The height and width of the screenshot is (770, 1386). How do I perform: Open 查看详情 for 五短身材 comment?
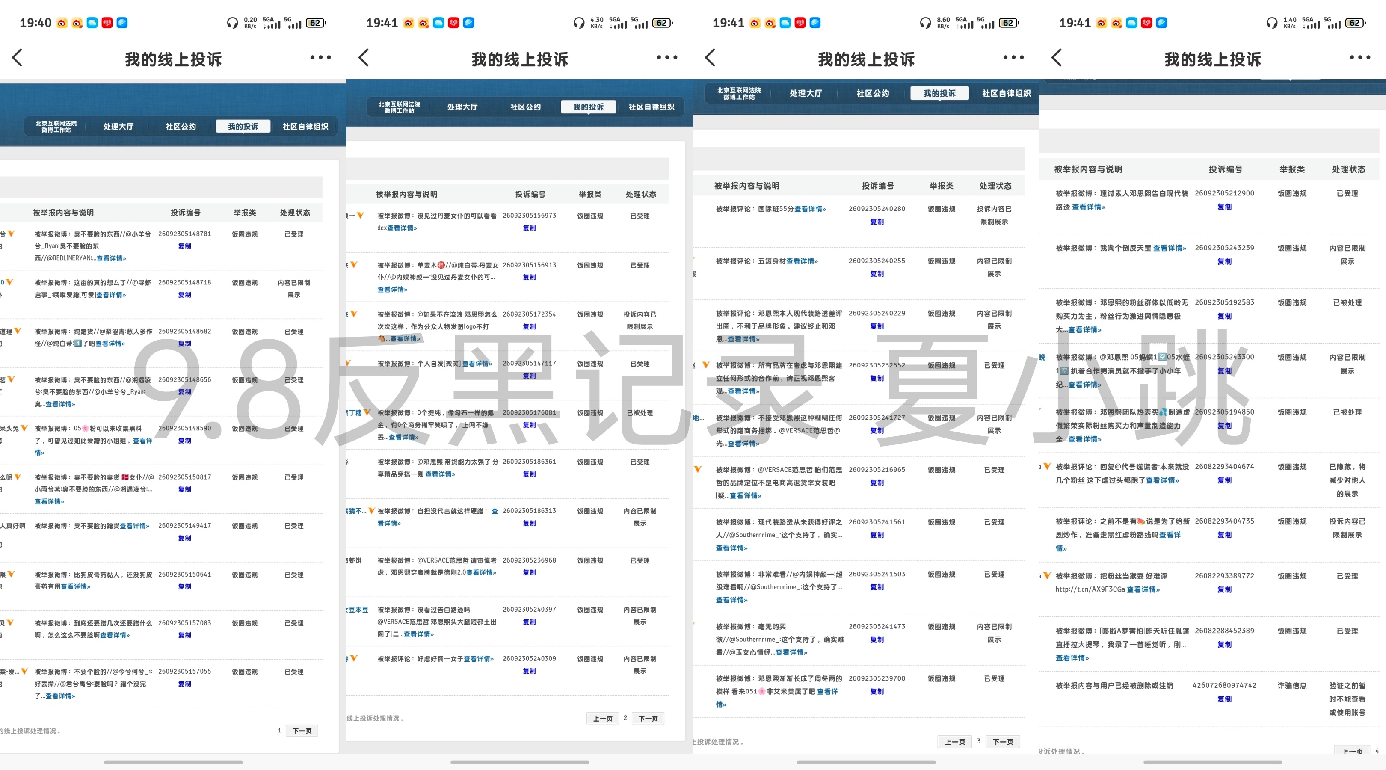point(802,261)
